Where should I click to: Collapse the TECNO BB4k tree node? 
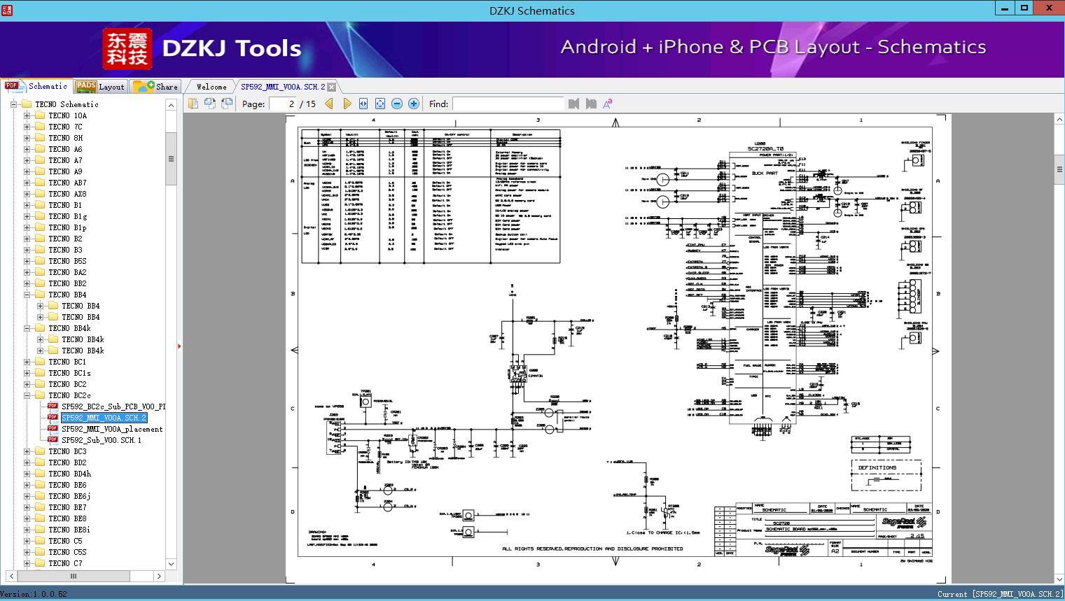tap(27, 328)
